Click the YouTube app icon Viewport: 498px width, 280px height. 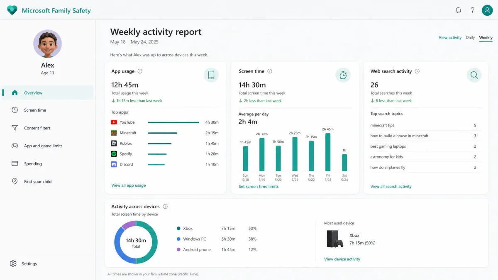(114, 122)
